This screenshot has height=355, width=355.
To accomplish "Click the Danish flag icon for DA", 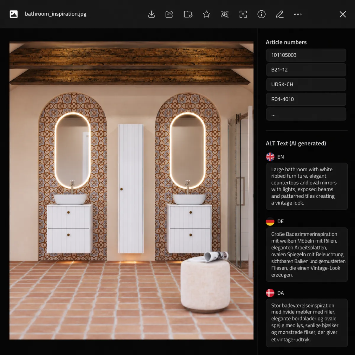I will pos(270,293).
